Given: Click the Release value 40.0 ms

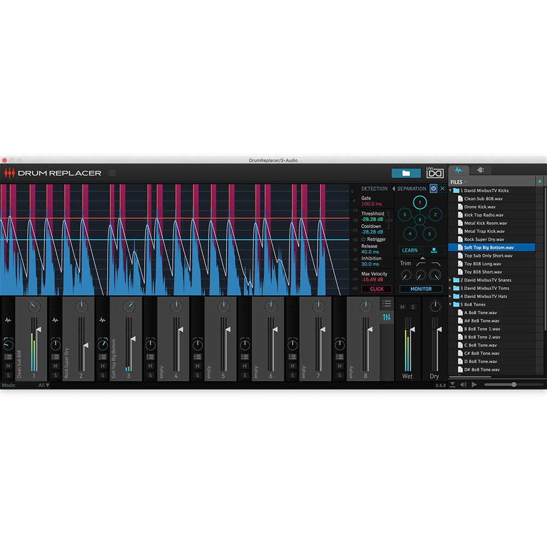Looking at the screenshot, I should 370,252.
